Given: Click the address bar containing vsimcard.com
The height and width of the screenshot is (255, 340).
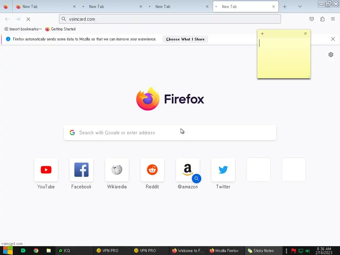Looking at the screenshot, I should pos(170,19).
